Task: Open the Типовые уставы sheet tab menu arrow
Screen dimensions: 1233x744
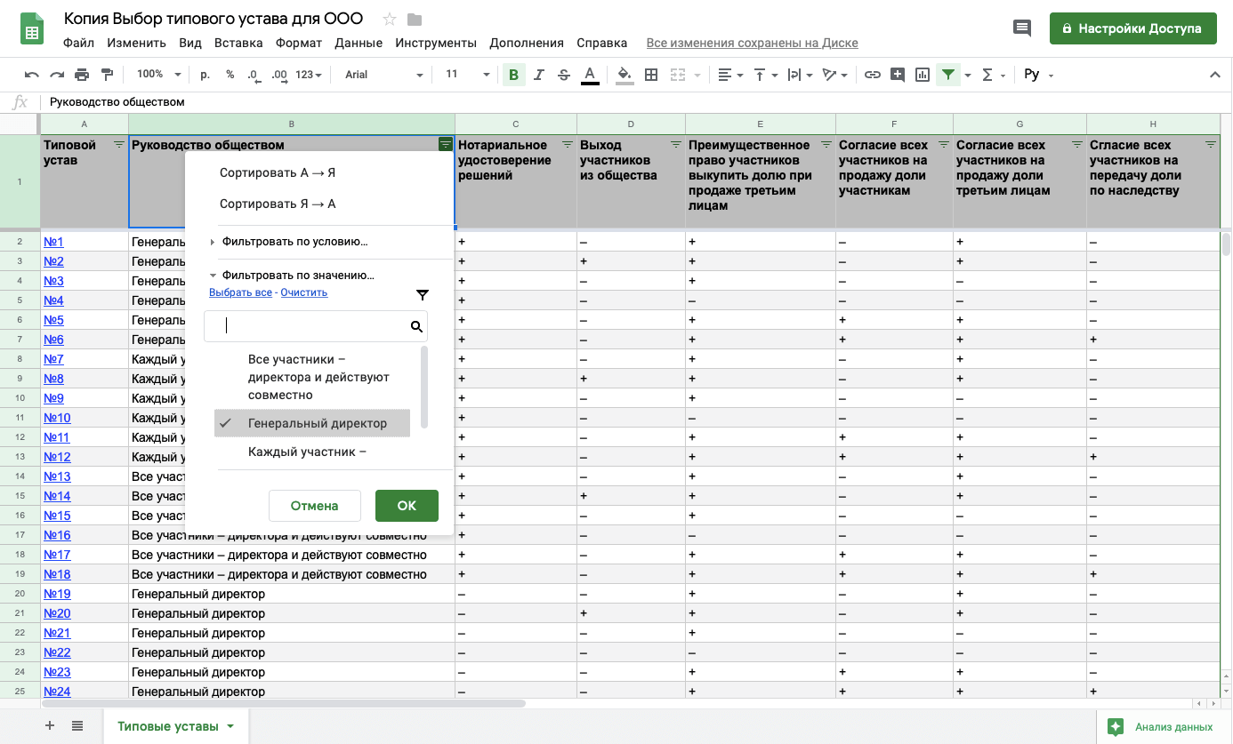Action: [230, 726]
